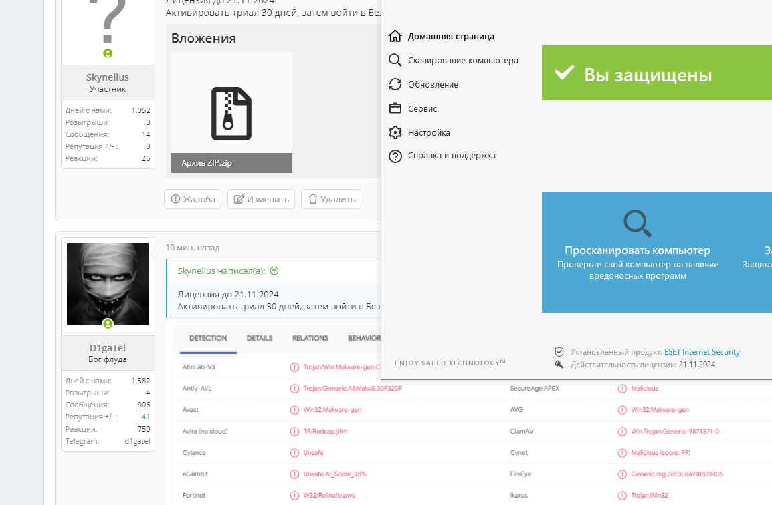Switch to the DETAILS tab
Viewport: 772px width, 505px height.
pos(260,338)
